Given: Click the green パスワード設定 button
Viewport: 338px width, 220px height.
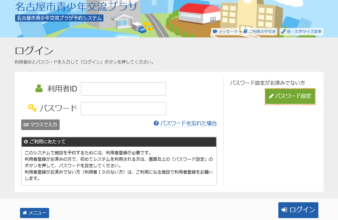Looking at the screenshot, I should [290, 96].
